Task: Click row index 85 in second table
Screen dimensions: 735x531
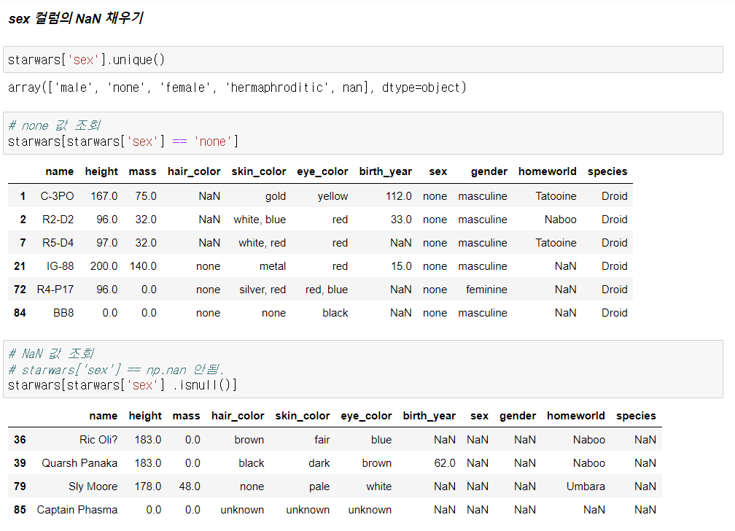Action: (20, 510)
